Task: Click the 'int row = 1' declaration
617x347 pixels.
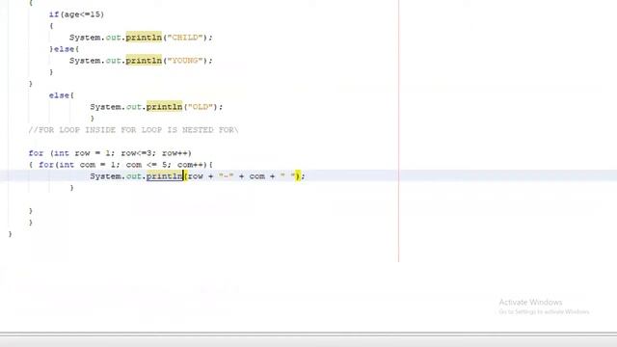Action: click(82, 153)
